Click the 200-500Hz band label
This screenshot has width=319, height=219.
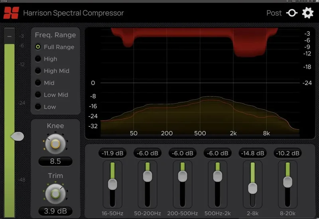[183, 213]
